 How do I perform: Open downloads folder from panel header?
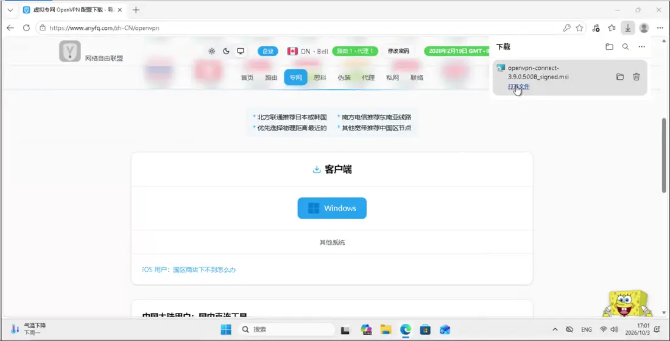609,46
